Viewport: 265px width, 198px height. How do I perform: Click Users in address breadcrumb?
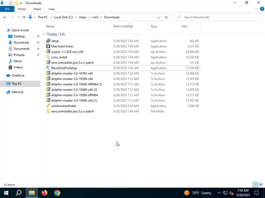pyautogui.click(x=83, y=17)
